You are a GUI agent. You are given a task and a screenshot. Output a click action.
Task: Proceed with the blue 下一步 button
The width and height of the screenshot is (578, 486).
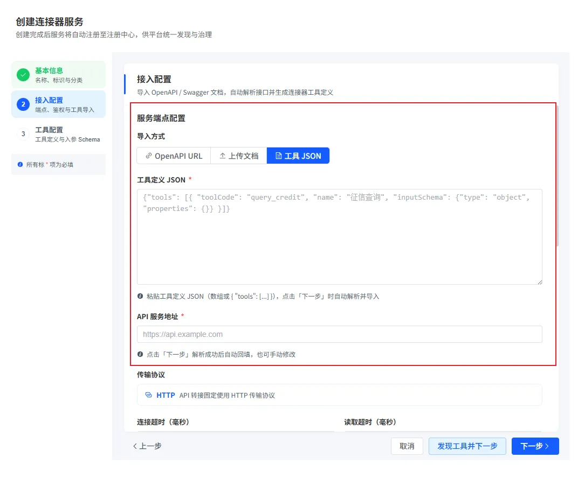[x=535, y=446]
